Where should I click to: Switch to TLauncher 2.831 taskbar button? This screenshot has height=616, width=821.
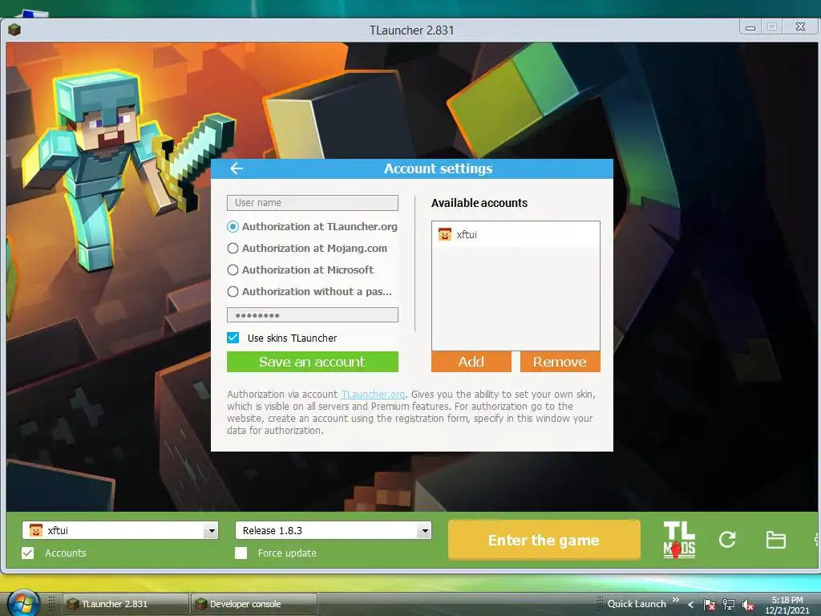pyautogui.click(x=126, y=604)
